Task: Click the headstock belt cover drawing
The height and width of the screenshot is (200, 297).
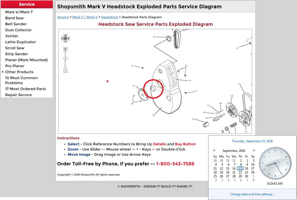Action: [x=166, y=87]
